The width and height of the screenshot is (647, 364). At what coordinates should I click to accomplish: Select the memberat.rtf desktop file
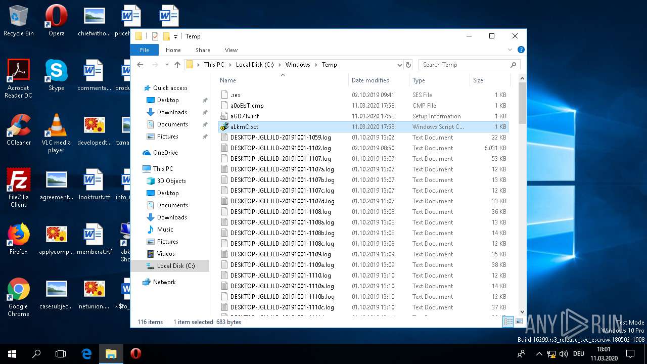94,239
